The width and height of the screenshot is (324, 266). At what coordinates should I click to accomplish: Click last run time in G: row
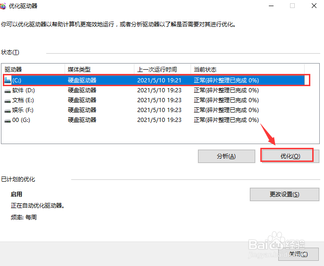point(159,120)
